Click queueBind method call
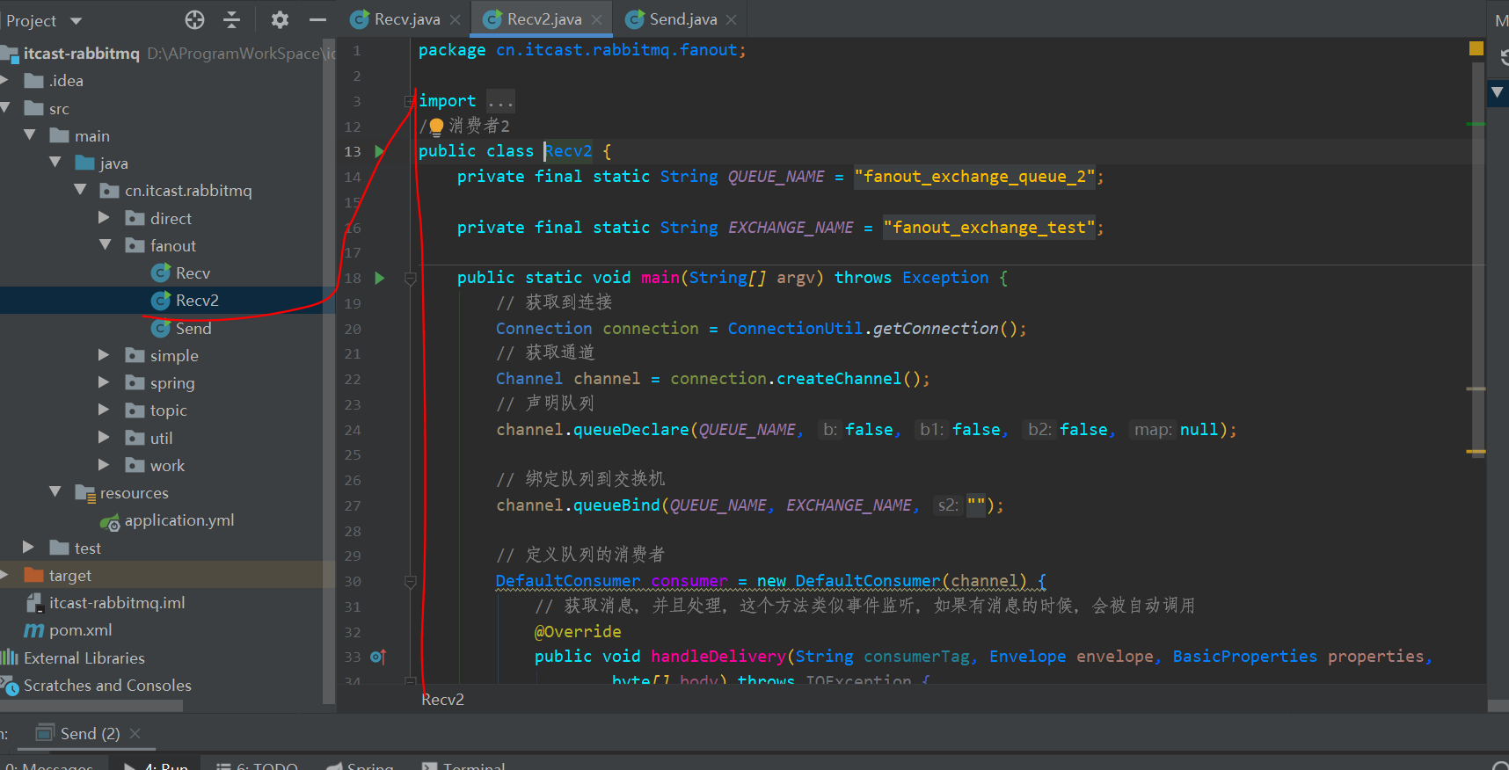The image size is (1509, 770). (x=616, y=505)
